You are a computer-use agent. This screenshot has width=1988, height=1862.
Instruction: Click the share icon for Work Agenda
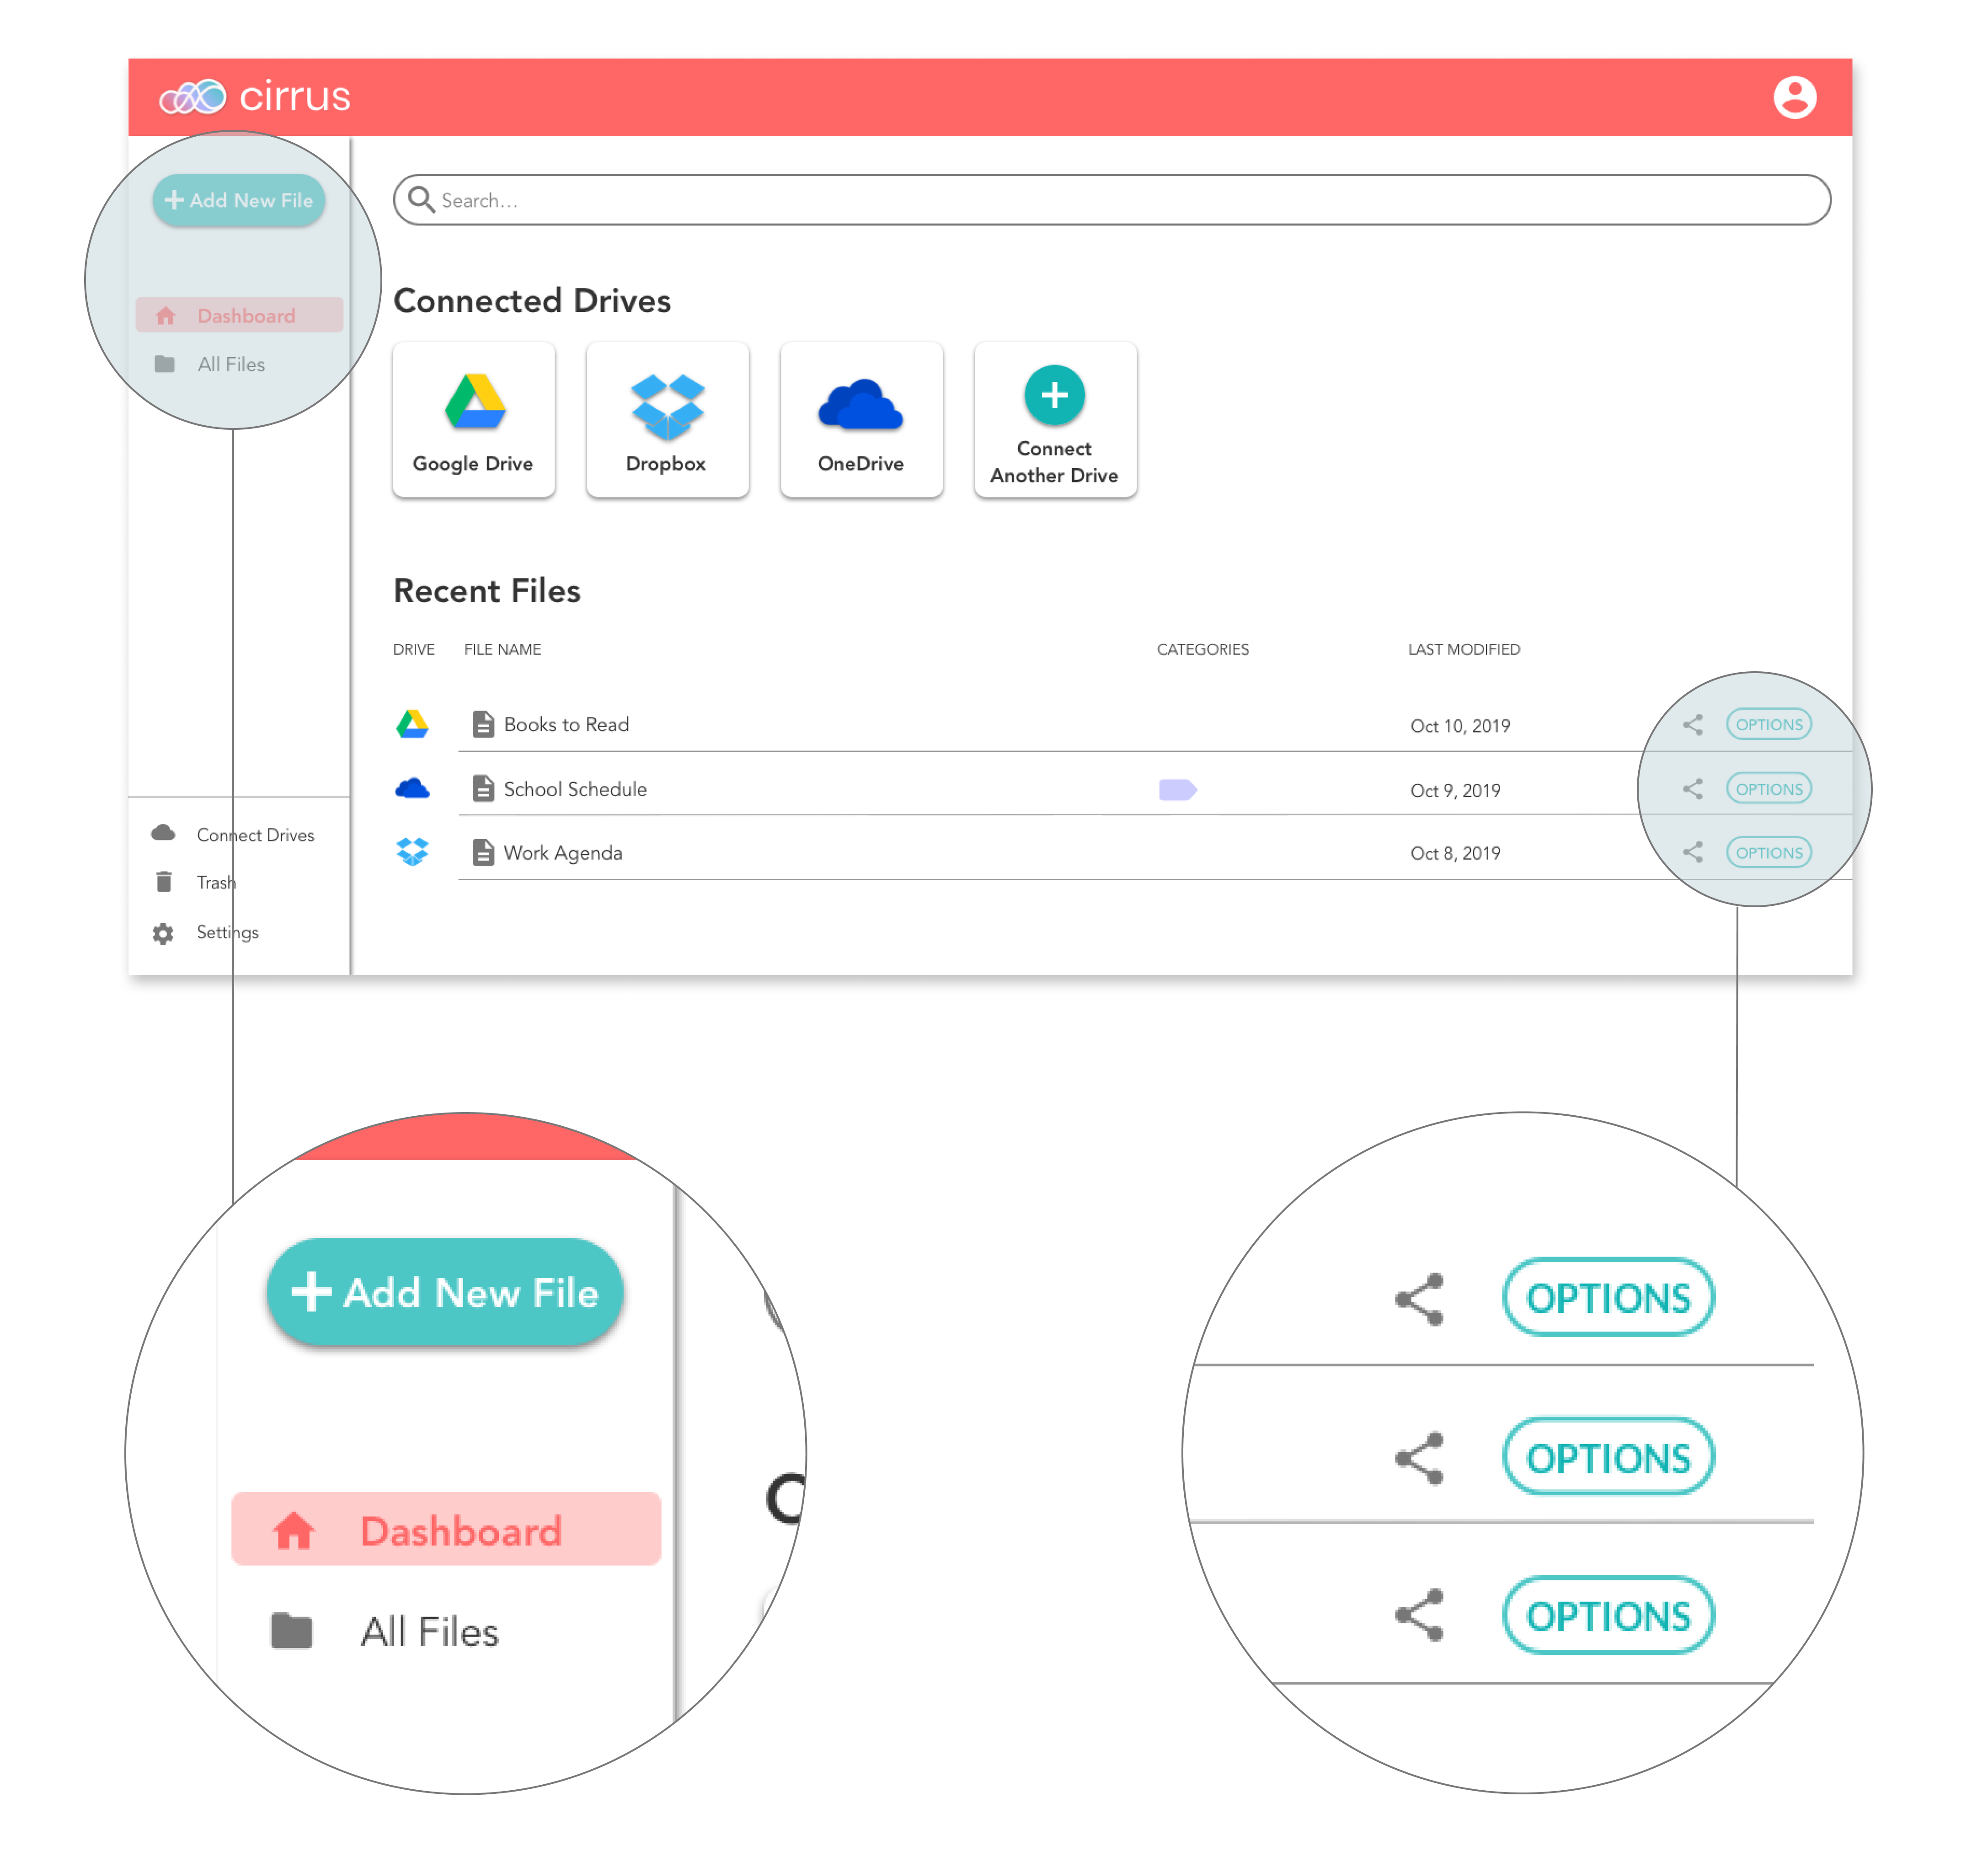(1692, 852)
